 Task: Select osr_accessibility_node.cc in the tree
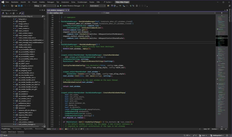[27, 54]
